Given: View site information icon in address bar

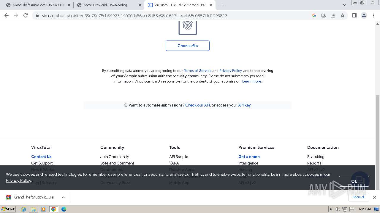Looking at the screenshot, I should pyautogui.click(x=37, y=15).
